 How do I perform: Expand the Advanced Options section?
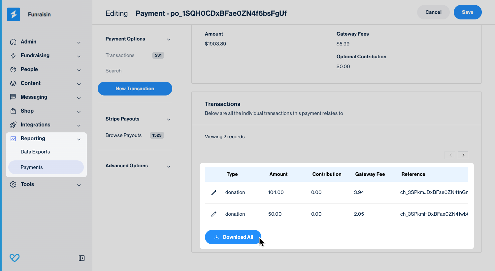pos(169,166)
